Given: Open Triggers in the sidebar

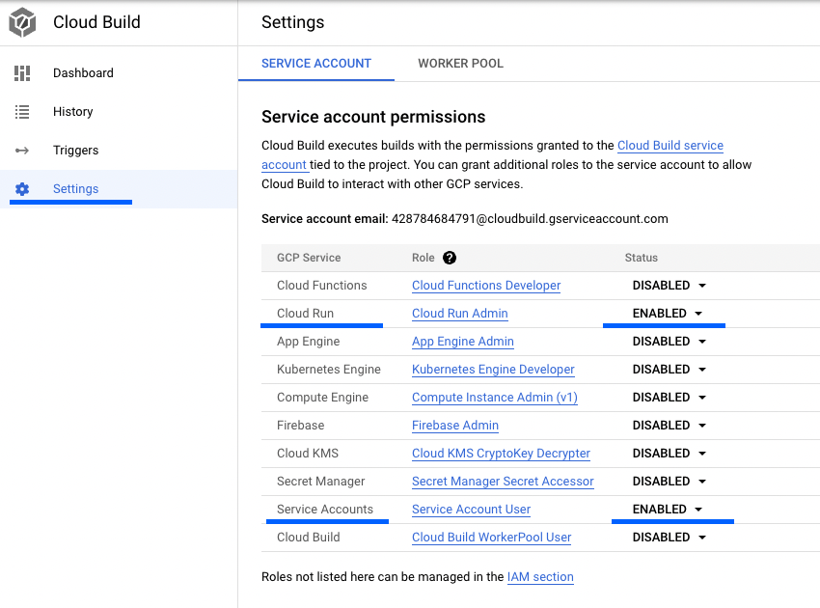Looking at the screenshot, I should pos(119,151).
